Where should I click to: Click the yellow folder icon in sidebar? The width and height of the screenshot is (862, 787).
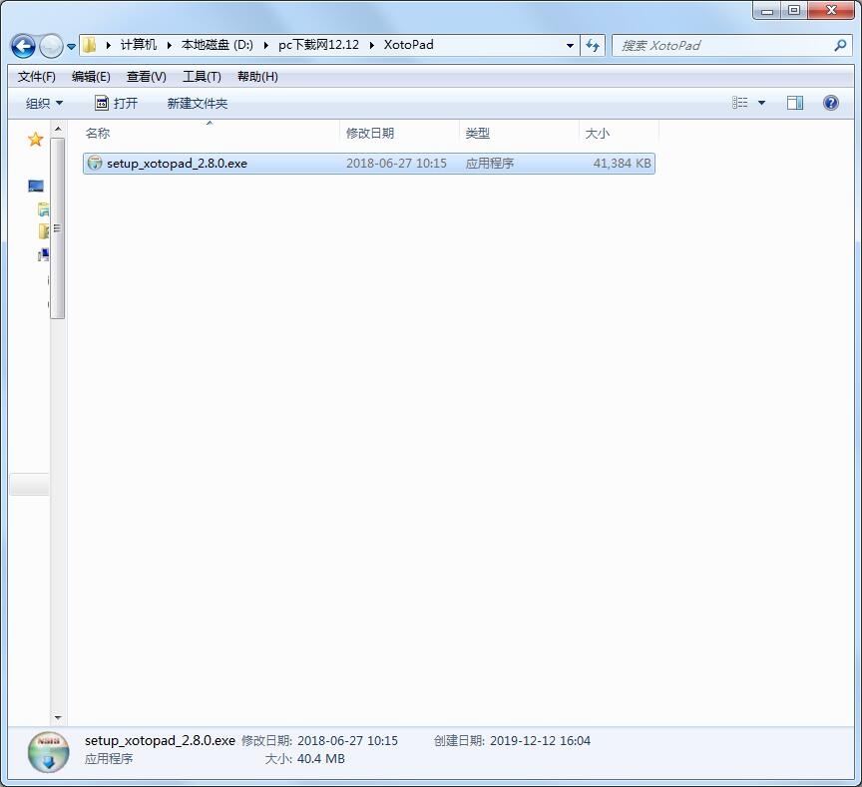click(44, 231)
